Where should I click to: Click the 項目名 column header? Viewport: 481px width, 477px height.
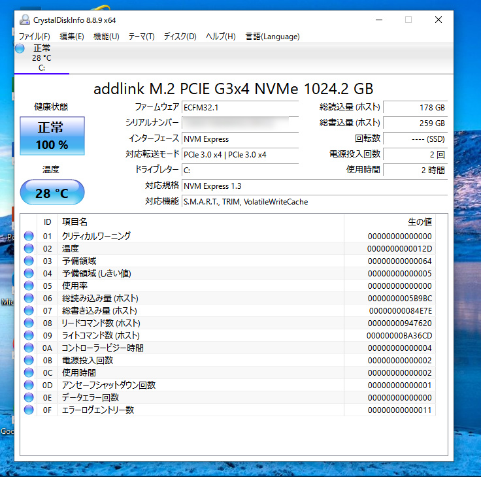pyautogui.click(x=75, y=222)
